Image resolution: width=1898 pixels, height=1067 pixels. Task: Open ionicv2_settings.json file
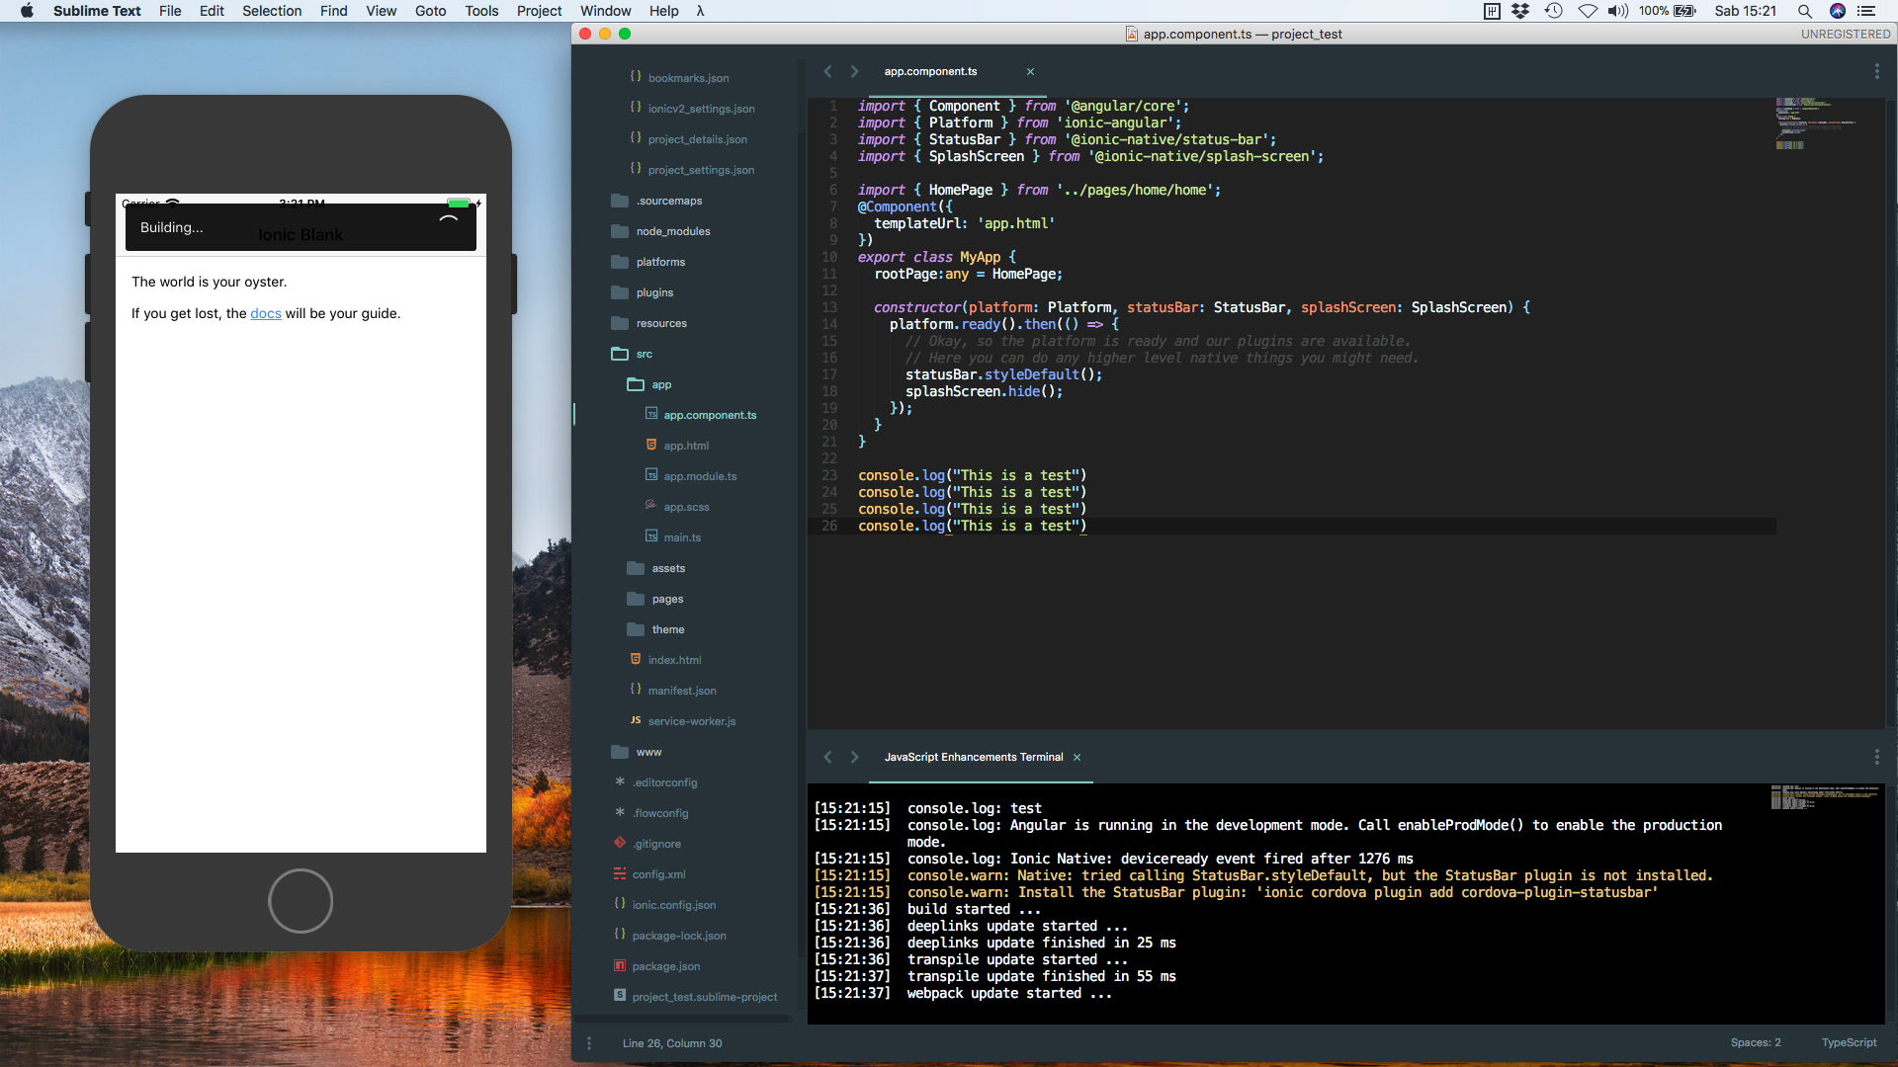pyautogui.click(x=701, y=109)
